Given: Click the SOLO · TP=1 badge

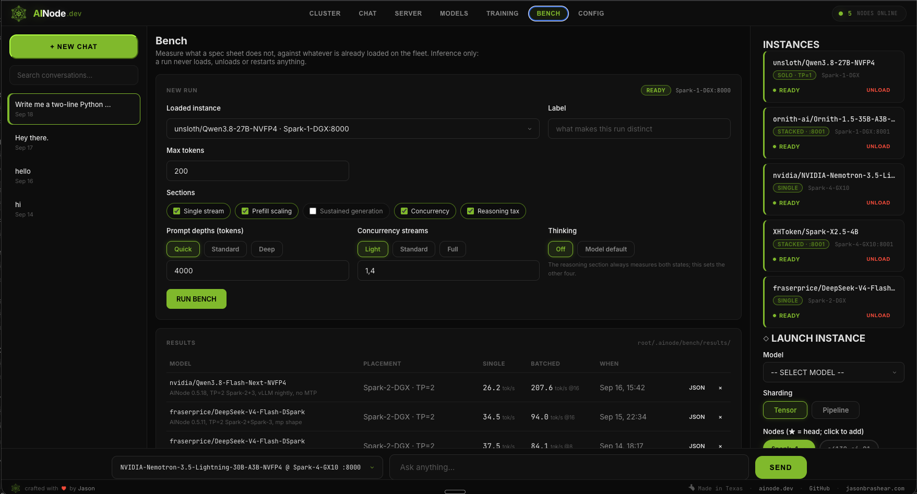Looking at the screenshot, I should (x=794, y=76).
